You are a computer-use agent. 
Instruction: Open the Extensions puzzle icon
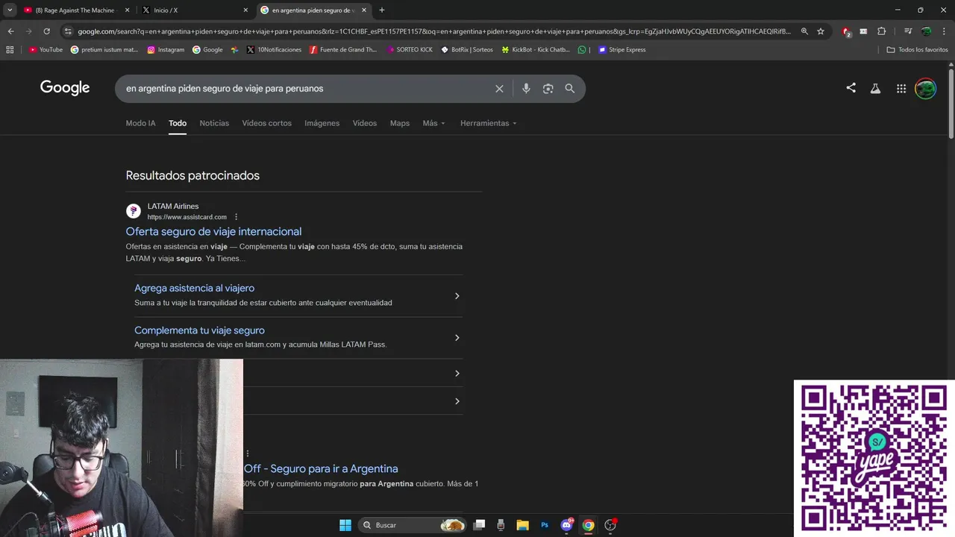click(881, 31)
